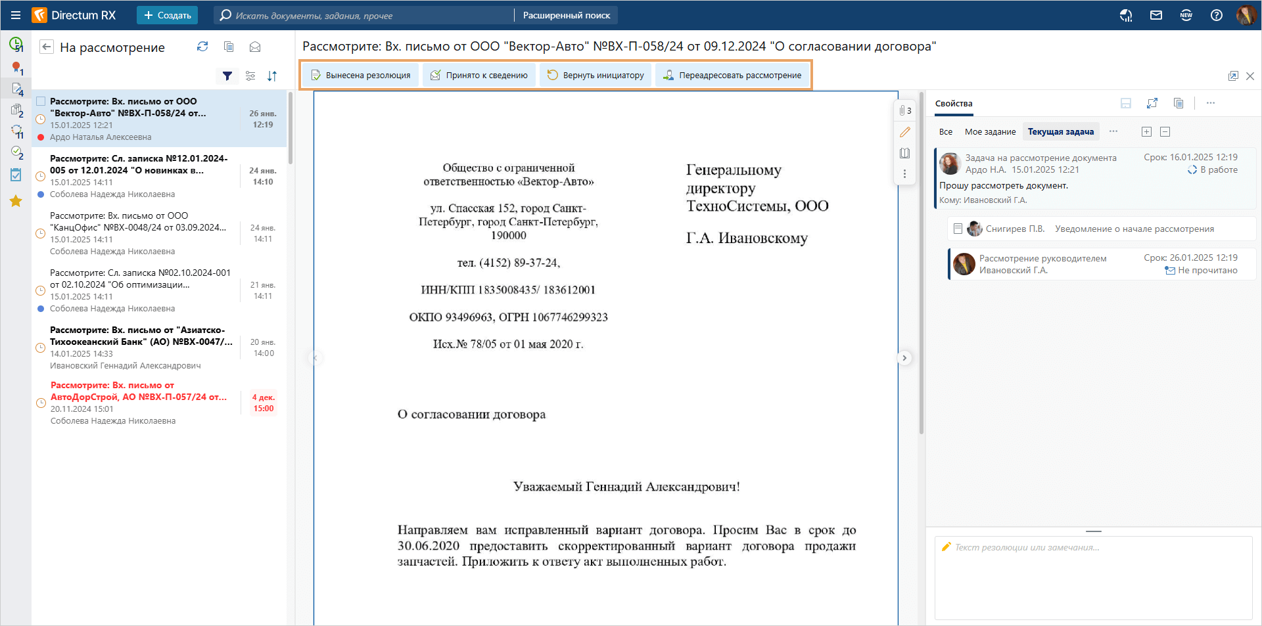The width and height of the screenshot is (1262, 626).
Task: Select overdue АвтоДорСтрой task
Action: [159, 403]
